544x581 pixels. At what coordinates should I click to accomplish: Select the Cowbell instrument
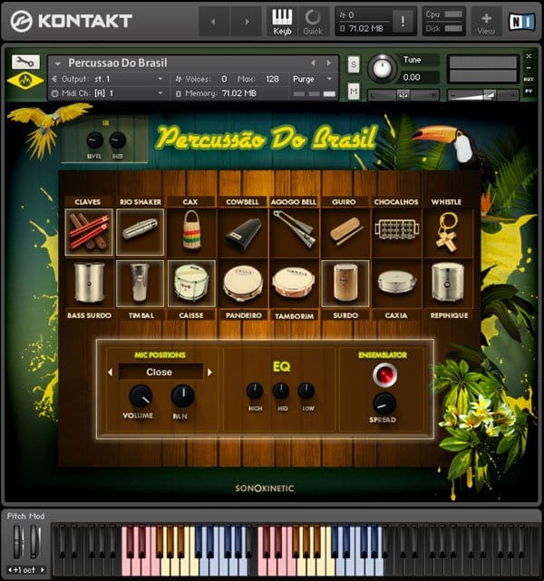pyautogui.click(x=243, y=232)
